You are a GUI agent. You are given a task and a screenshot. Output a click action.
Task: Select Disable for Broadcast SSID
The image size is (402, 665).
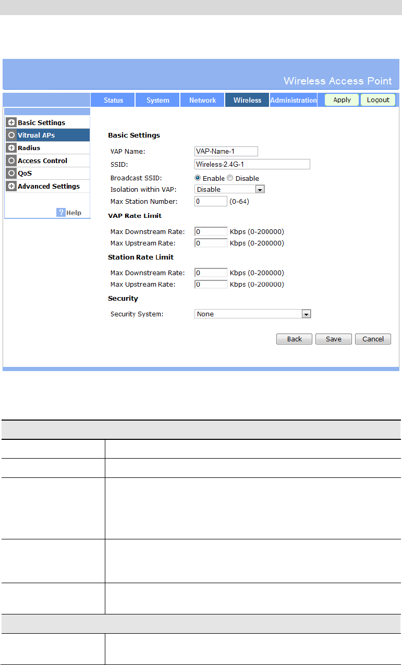coord(230,178)
